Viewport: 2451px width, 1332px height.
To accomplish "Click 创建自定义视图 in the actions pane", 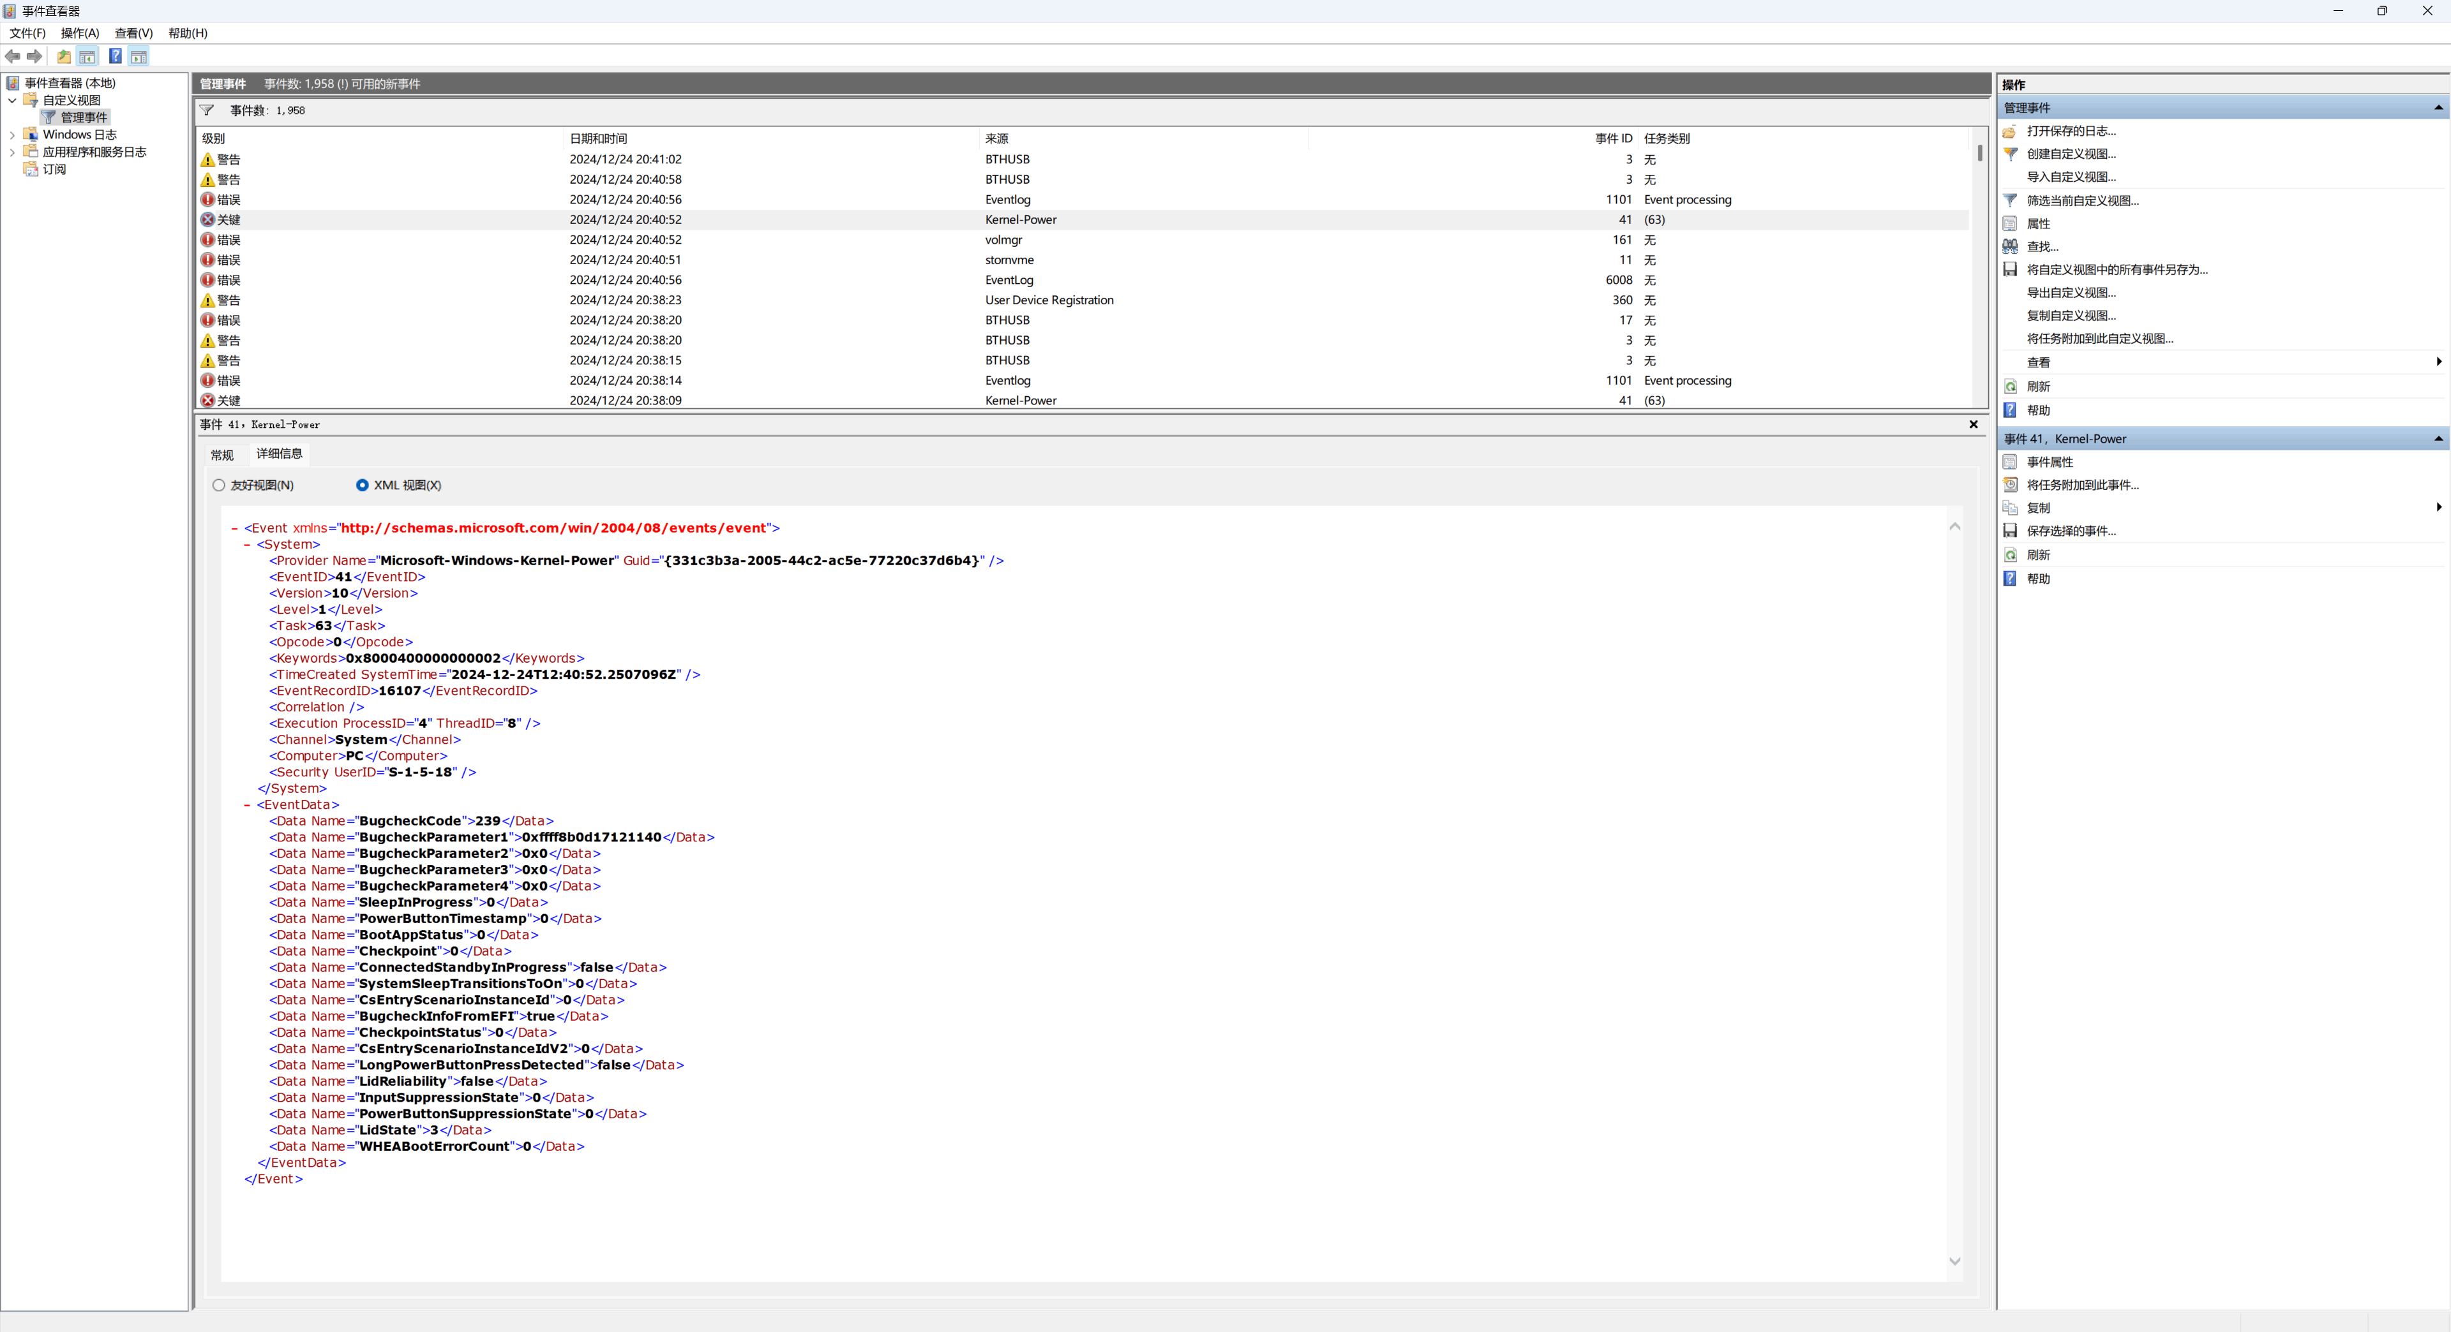I will pyautogui.click(x=2071, y=154).
